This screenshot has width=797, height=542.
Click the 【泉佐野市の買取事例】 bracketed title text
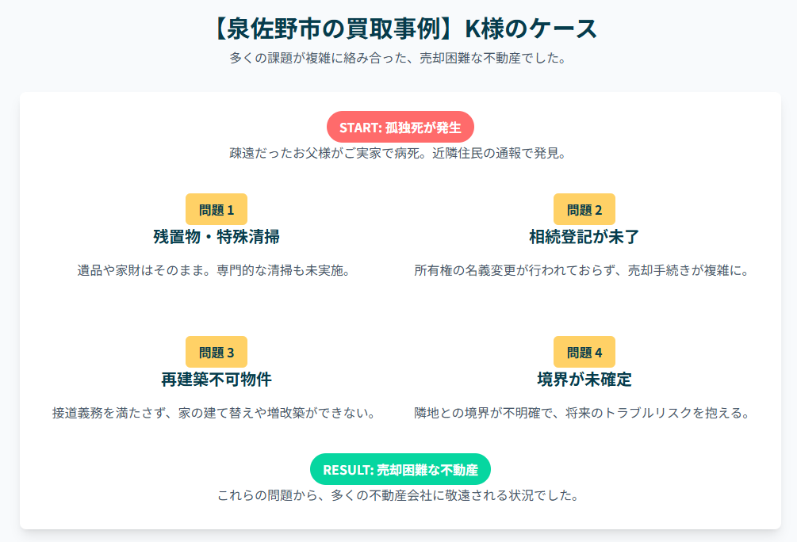[330, 29]
